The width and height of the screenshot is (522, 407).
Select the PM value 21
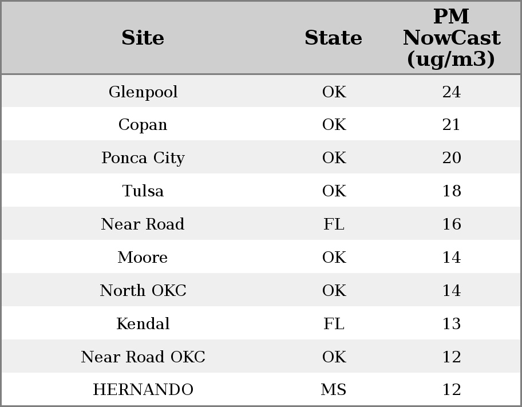pyautogui.click(x=452, y=125)
